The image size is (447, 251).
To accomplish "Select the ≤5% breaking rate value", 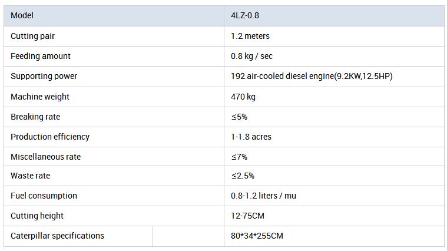I will (239, 117).
